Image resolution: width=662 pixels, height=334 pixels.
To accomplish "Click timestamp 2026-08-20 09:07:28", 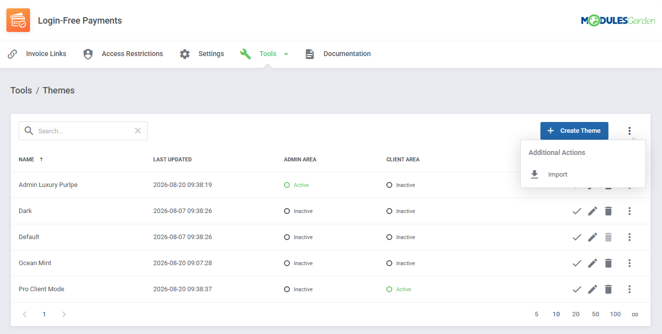I will pyautogui.click(x=183, y=263).
